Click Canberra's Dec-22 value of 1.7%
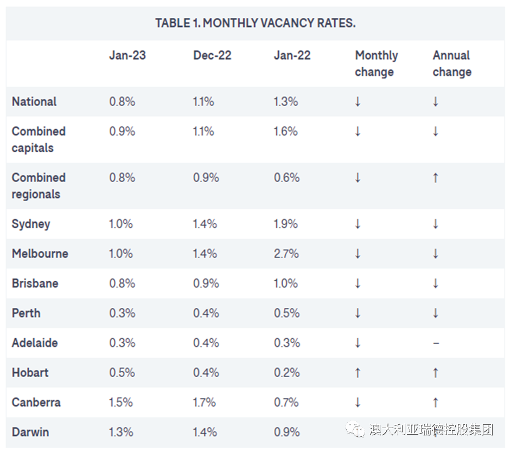510x452 pixels. 205,403
